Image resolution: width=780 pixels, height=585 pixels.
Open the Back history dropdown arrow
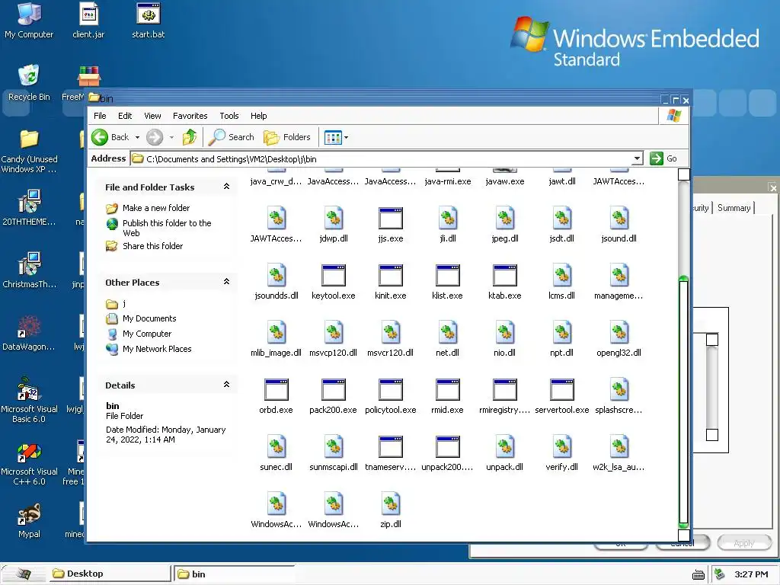click(137, 137)
